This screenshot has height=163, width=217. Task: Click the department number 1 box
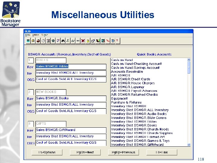point(30,60)
